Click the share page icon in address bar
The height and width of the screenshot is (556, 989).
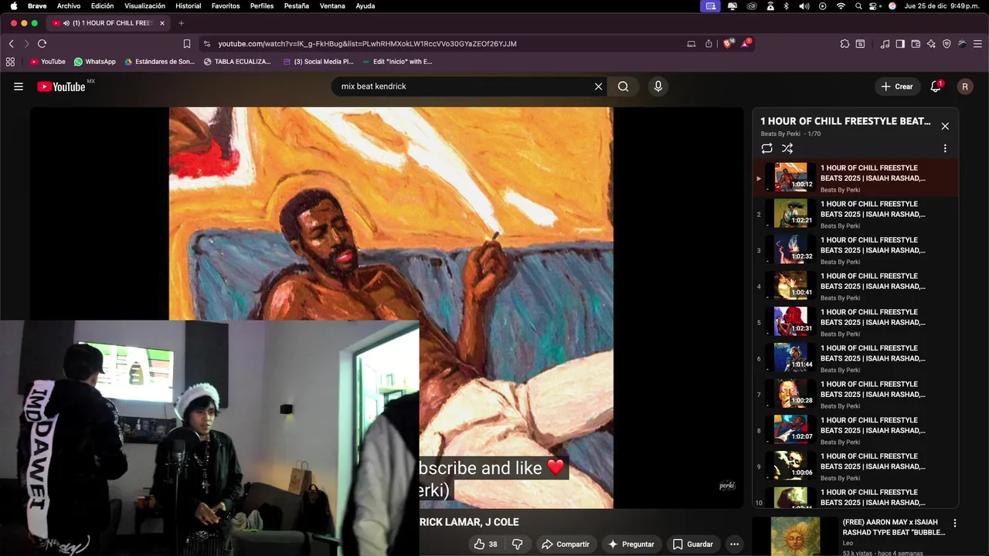point(709,44)
